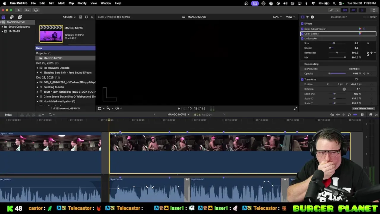The height and width of the screenshot is (214, 380).
Task: Open Refraction keyframe options chevron
Action: (x=375, y=53)
